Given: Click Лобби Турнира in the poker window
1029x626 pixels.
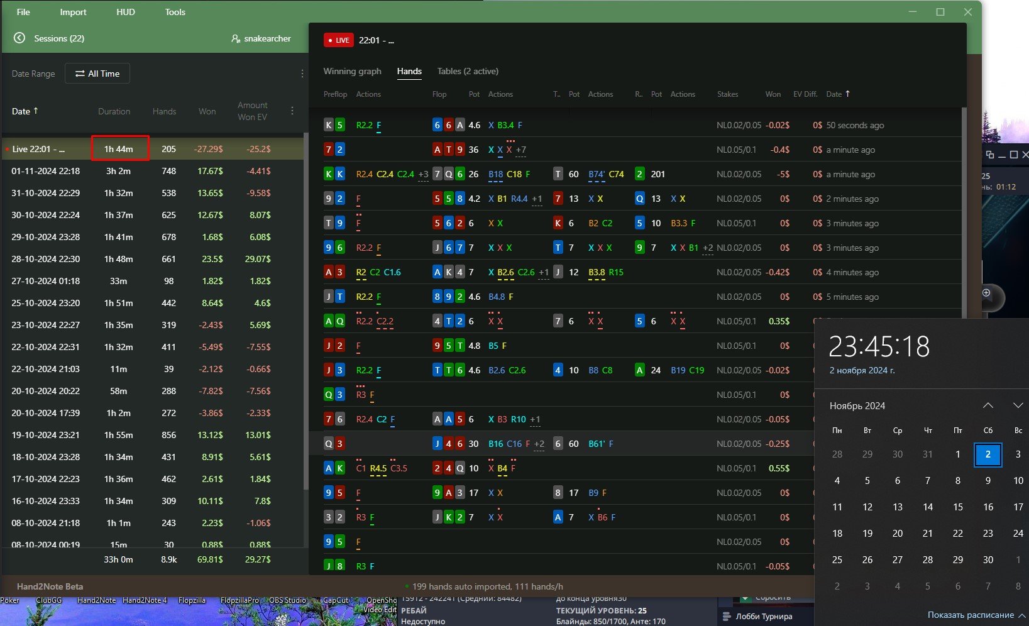Looking at the screenshot, I should 764,617.
